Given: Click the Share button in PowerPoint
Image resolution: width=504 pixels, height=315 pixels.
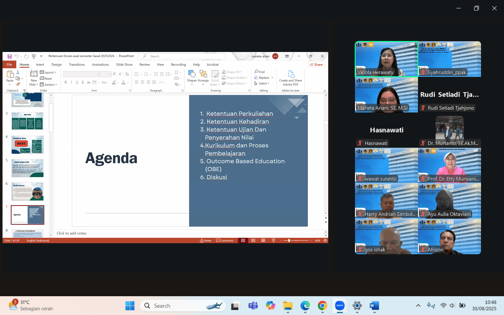Looking at the screenshot, I should coord(316,65).
